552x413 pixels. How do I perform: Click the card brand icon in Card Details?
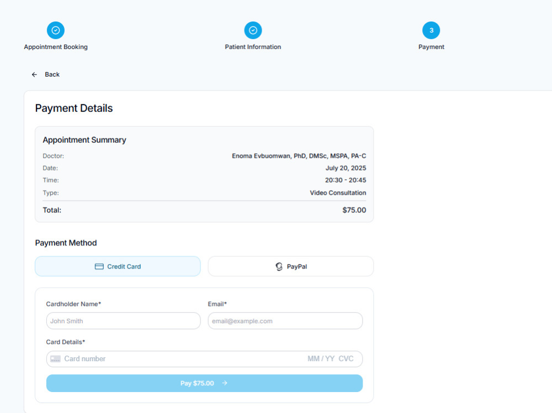(55, 359)
